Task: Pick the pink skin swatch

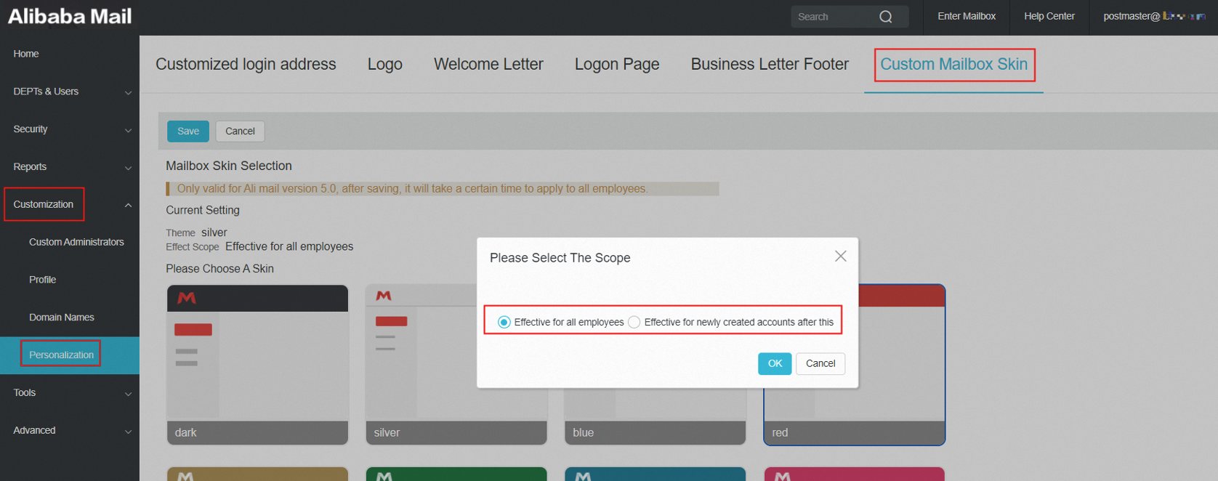Action: 855,474
